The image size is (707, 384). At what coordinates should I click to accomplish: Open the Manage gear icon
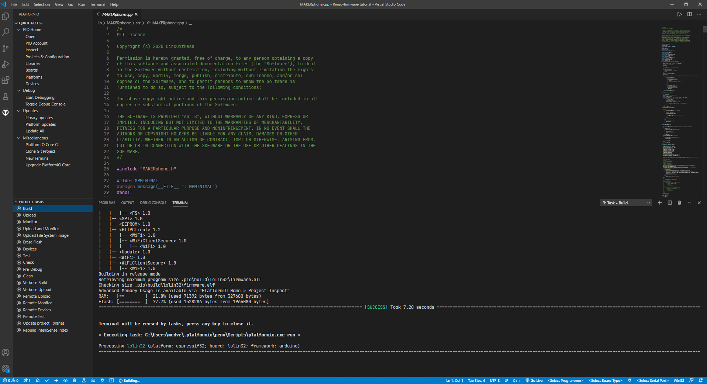tap(6, 369)
